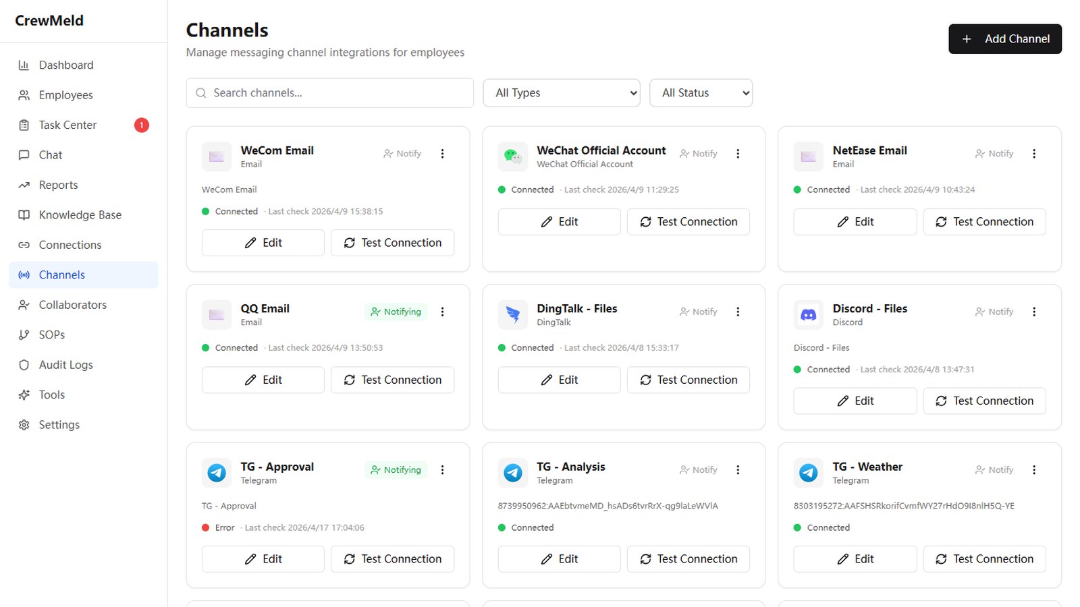Open three-dot menu on DingTalk - Files card
Screen dimensions: 1080x607
click(738, 312)
